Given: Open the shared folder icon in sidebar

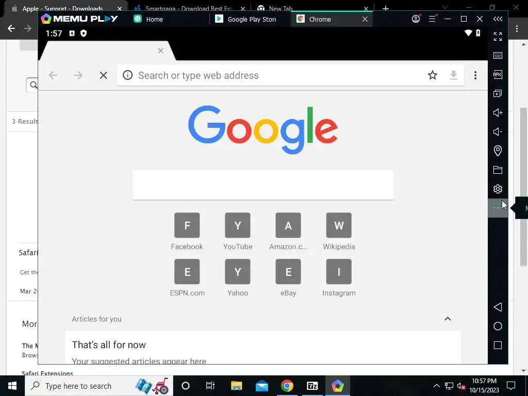Looking at the screenshot, I should tap(498, 170).
